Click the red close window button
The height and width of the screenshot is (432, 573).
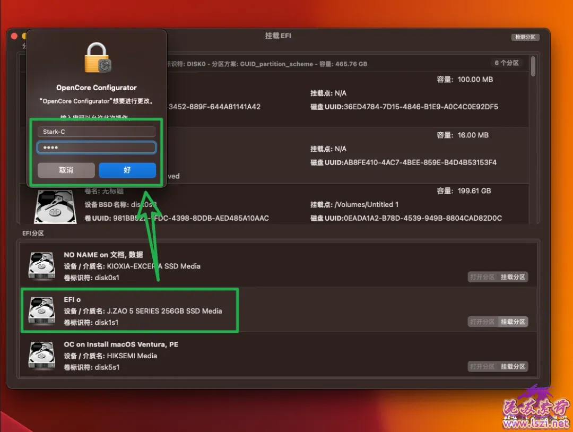point(14,36)
